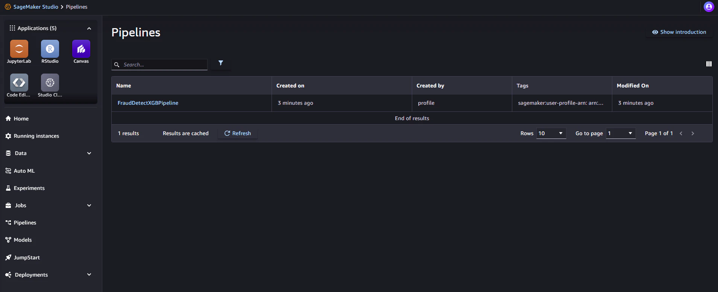The width and height of the screenshot is (718, 292).
Task: Open the column settings icon
Action: (709, 64)
